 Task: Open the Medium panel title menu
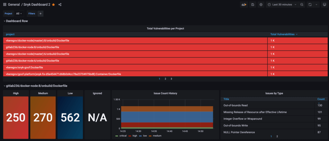(x=43, y=93)
